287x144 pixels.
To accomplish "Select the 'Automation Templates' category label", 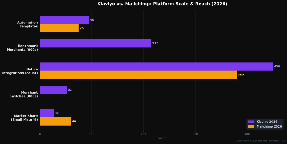I will (27, 24).
